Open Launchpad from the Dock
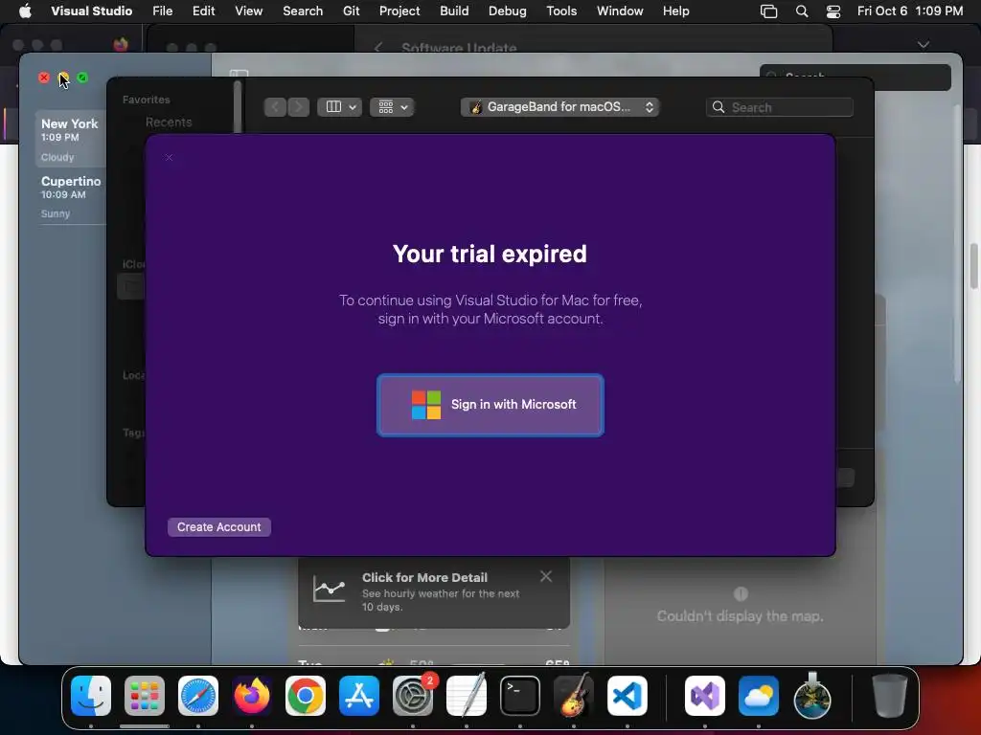981x735 pixels. tap(145, 696)
